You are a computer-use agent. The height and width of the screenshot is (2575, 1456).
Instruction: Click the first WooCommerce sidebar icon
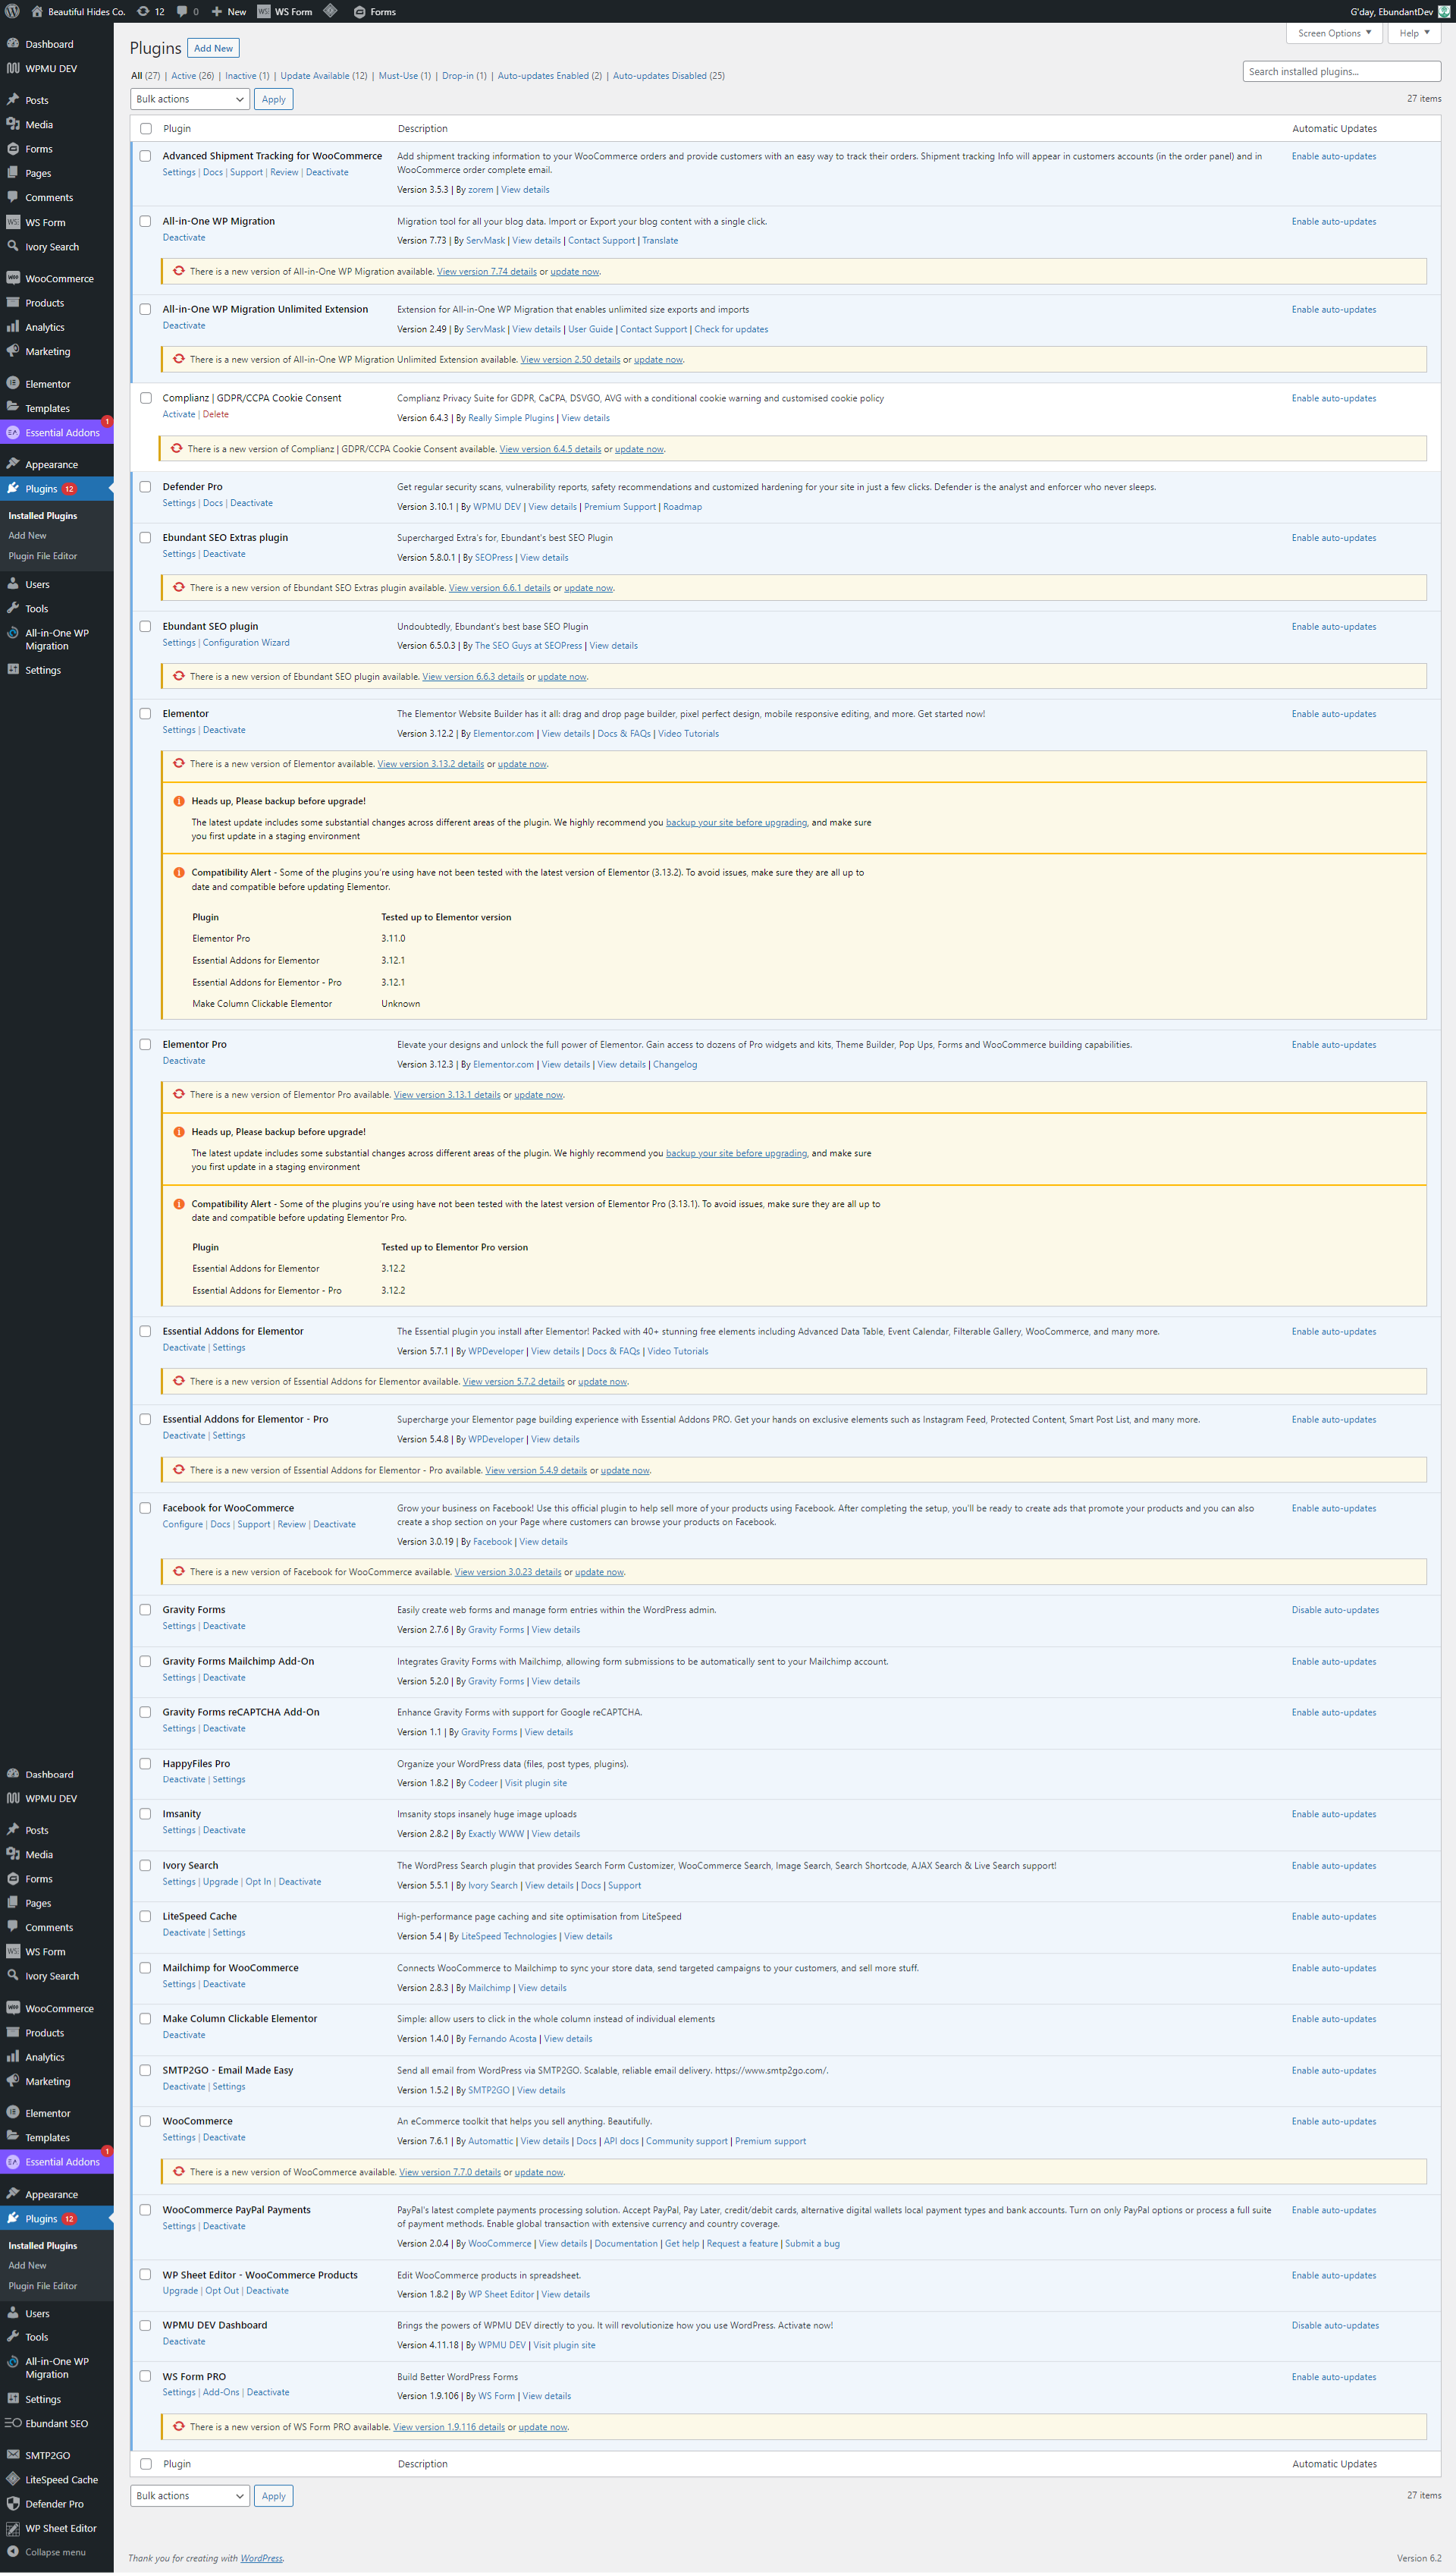click(13, 278)
